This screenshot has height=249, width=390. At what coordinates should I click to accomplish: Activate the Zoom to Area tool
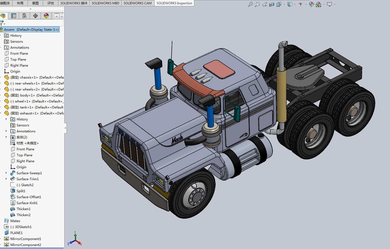(257, 4)
